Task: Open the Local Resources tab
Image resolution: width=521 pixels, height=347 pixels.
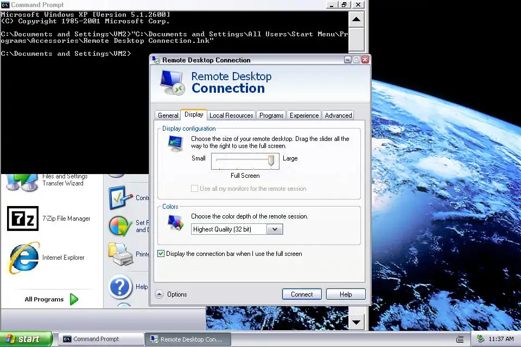Action: click(x=231, y=115)
